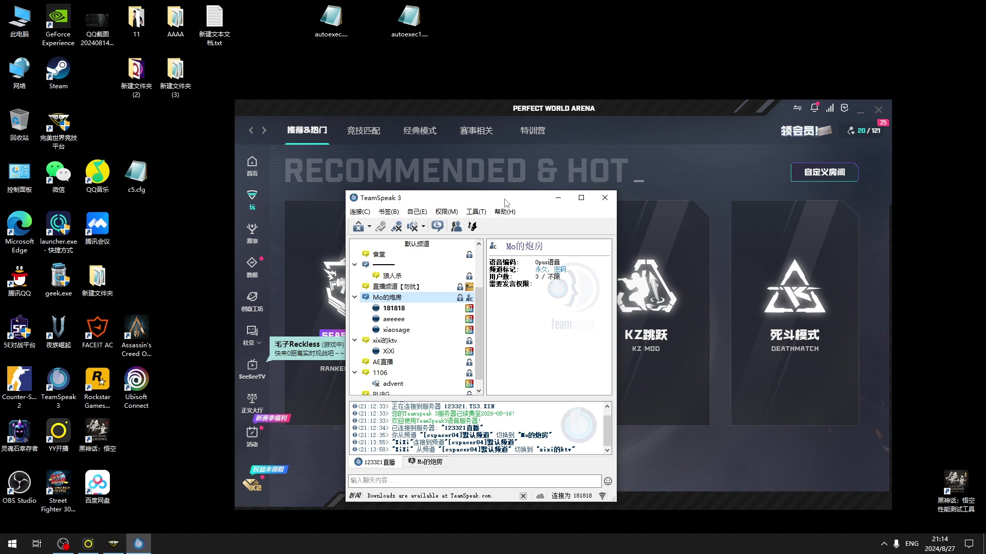Click the lock icon on the 食堂 channel

[469, 254]
